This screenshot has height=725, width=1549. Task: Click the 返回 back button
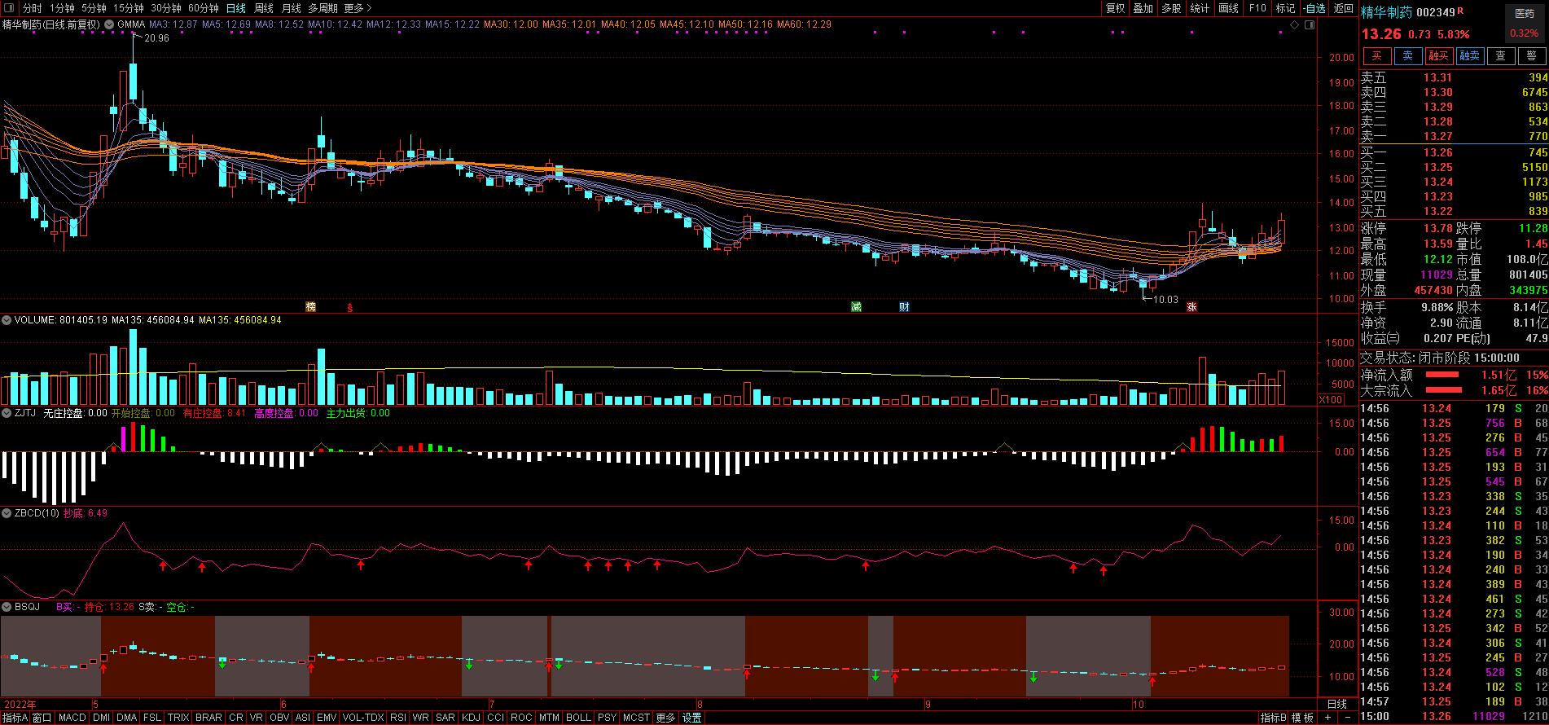point(1343,8)
